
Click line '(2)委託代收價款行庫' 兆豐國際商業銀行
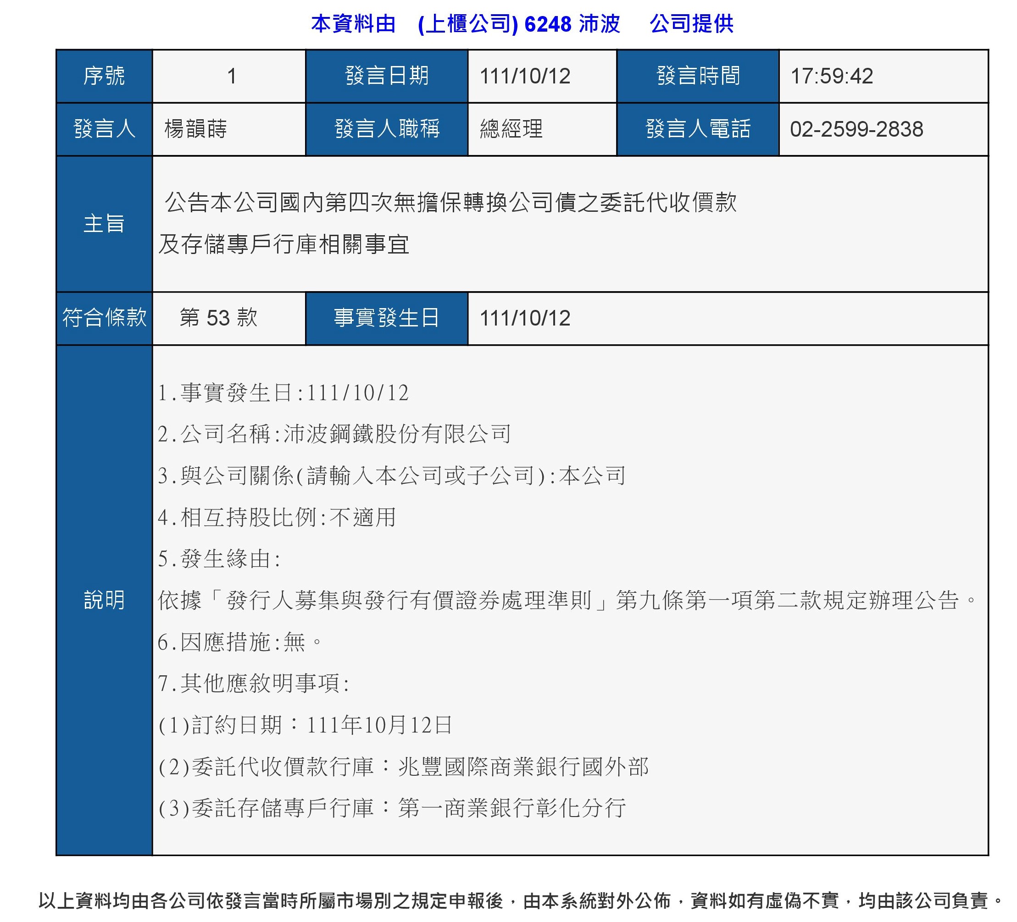coord(404,766)
